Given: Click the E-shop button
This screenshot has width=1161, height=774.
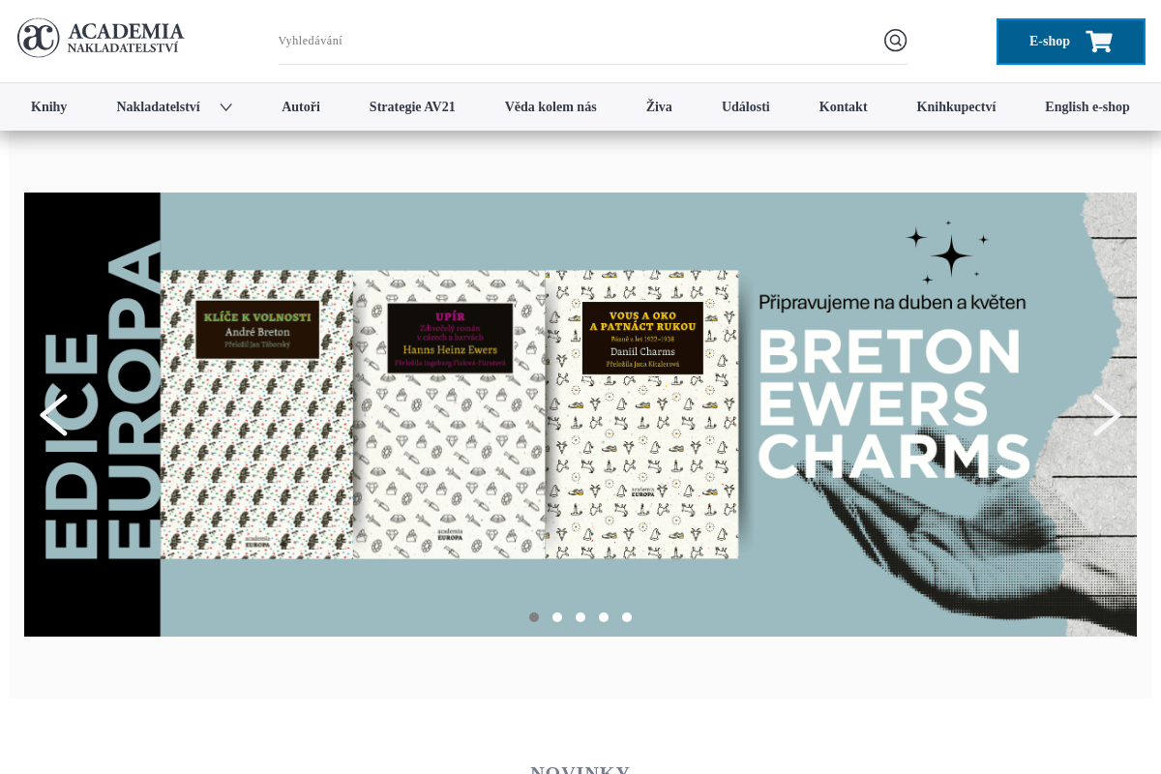Looking at the screenshot, I should (x=1071, y=42).
